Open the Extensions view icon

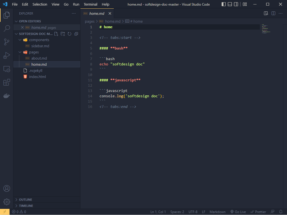7,82
